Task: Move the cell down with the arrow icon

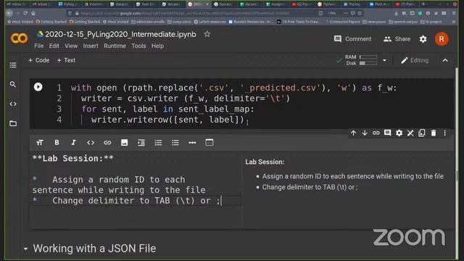Action: pyautogui.click(x=365, y=133)
